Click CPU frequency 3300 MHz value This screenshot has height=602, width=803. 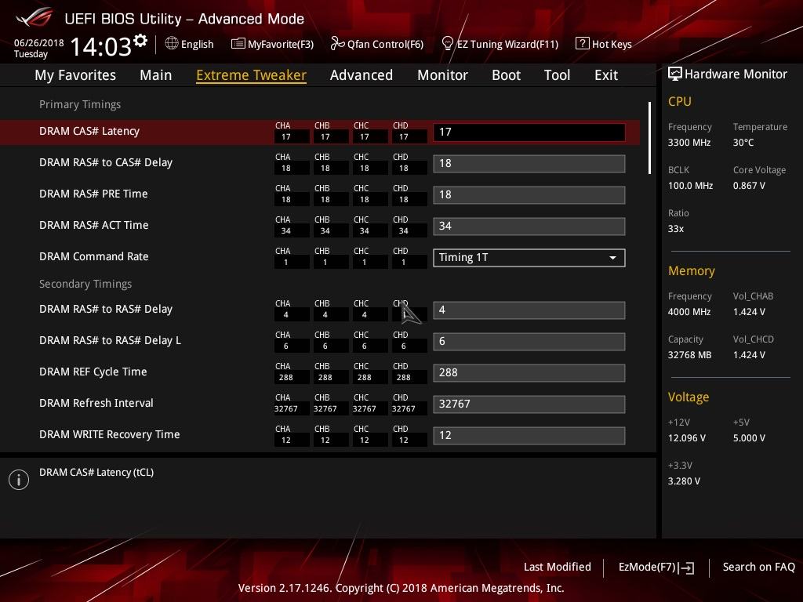[x=689, y=143]
